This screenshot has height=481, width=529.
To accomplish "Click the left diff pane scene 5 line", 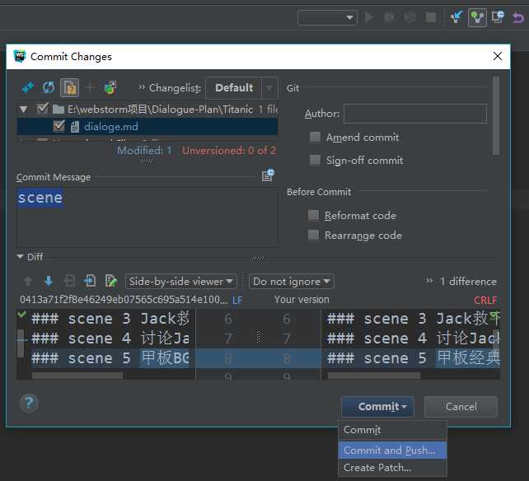I will [110, 358].
